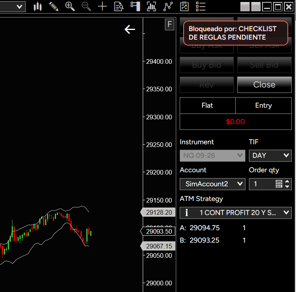This screenshot has height=292, width=296.
Task: Click the Sell Bid button
Action: (264, 65)
